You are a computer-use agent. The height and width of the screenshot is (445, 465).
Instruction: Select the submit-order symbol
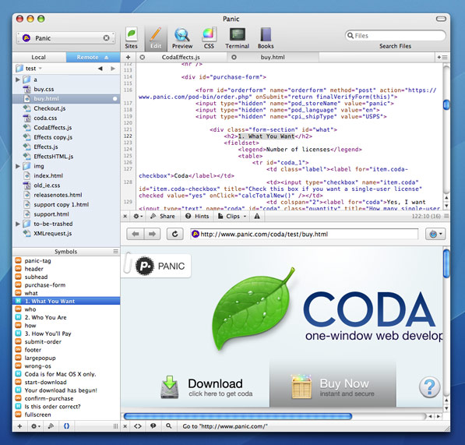coord(66,342)
